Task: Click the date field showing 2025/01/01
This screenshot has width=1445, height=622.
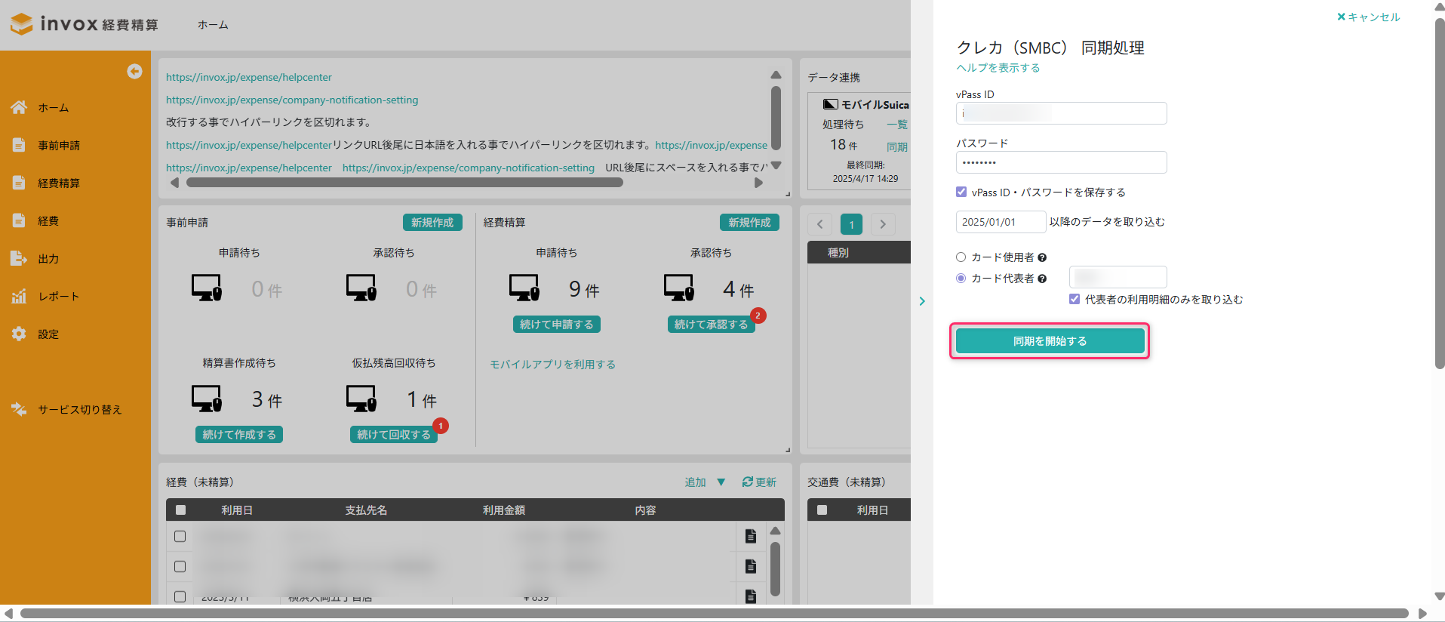Action: click(x=1001, y=222)
